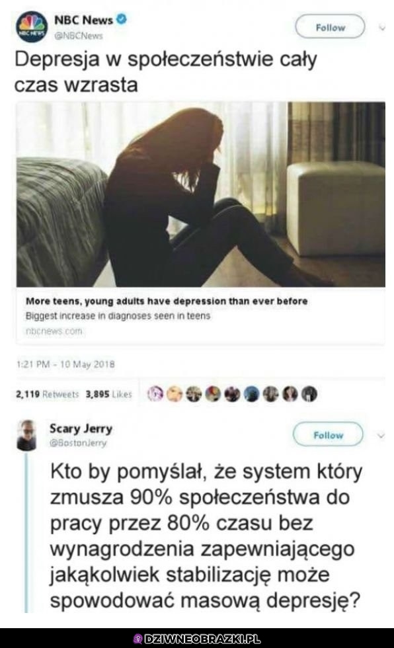Follow the Scary Jerry account
Image resolution: width=394 pixels, height=648 pixels.
click(x=329, y=435)
